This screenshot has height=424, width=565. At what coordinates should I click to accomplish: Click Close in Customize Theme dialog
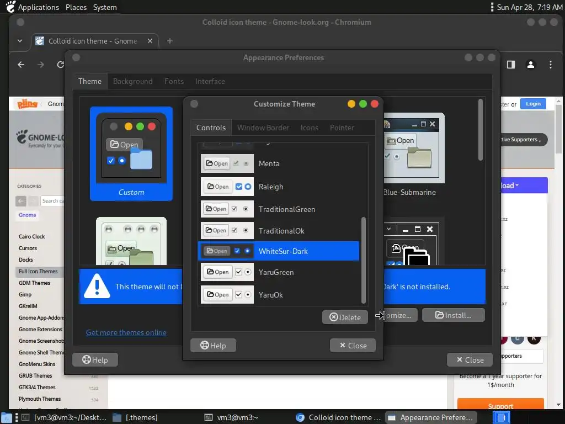click(353, 346)
